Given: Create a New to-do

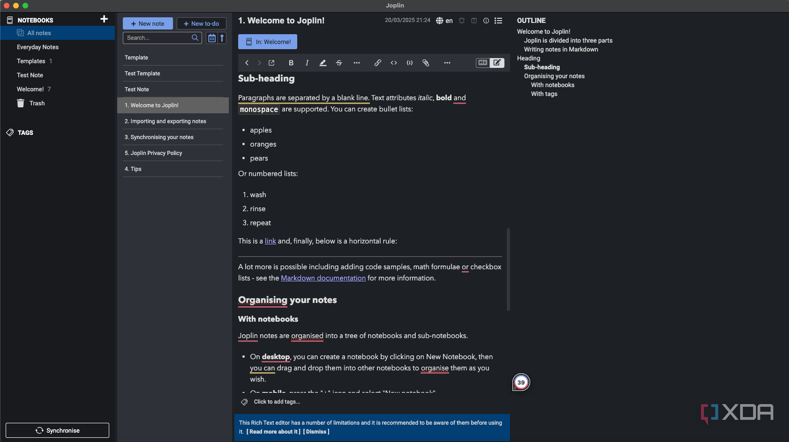Looking at the screenshot, I should [202, 23].
